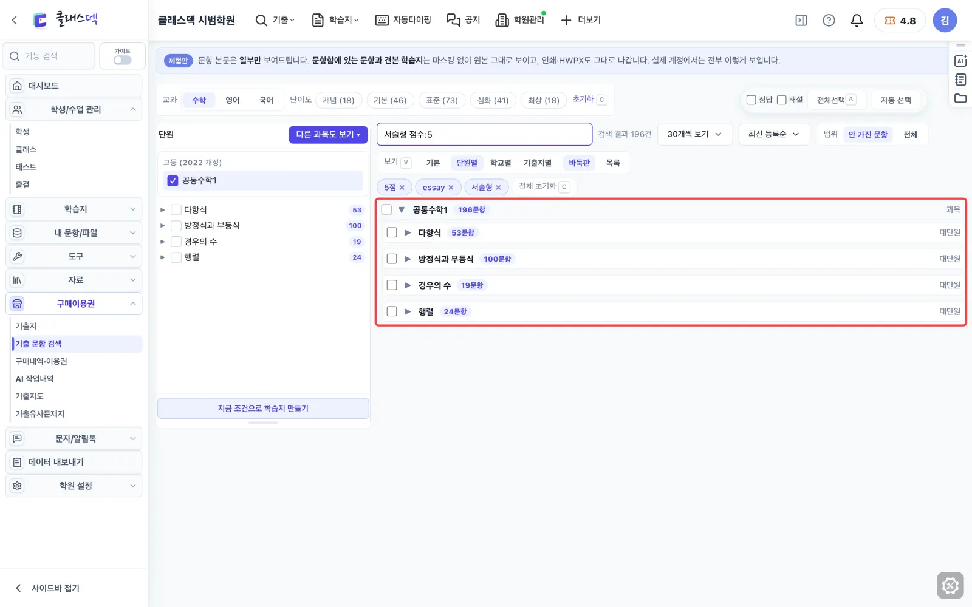The width and height of the screenshot is (972, 607).
Task: Click 지금 조건으로 학습지 만들기
Action: [x=263, y=409]
